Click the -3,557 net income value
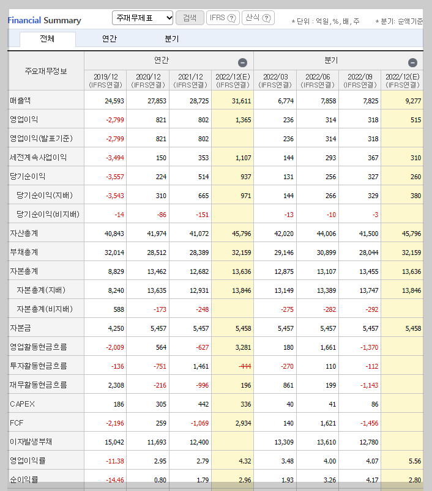The image size is (432, 491). (x=115, y=177)
